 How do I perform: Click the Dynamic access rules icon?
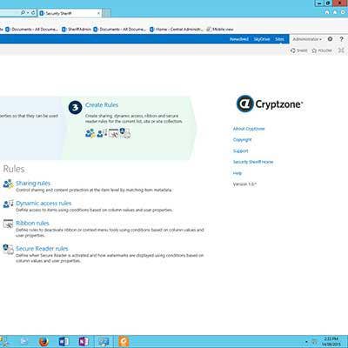(x=8, y=204)
